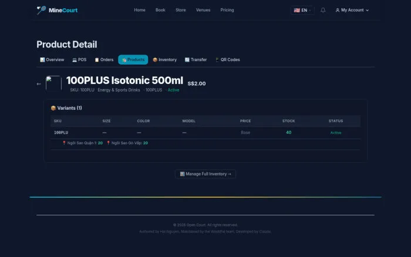Switch to the Overview tab

(x=52, y=60)
